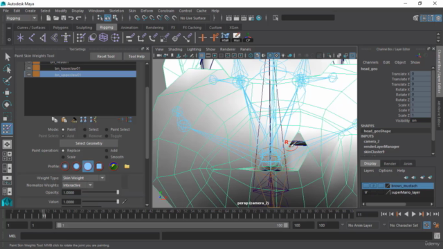The height and width of the screenshot is (249, 443).
Task: Click the Hist shelf icon
Action: coord(237,37)
